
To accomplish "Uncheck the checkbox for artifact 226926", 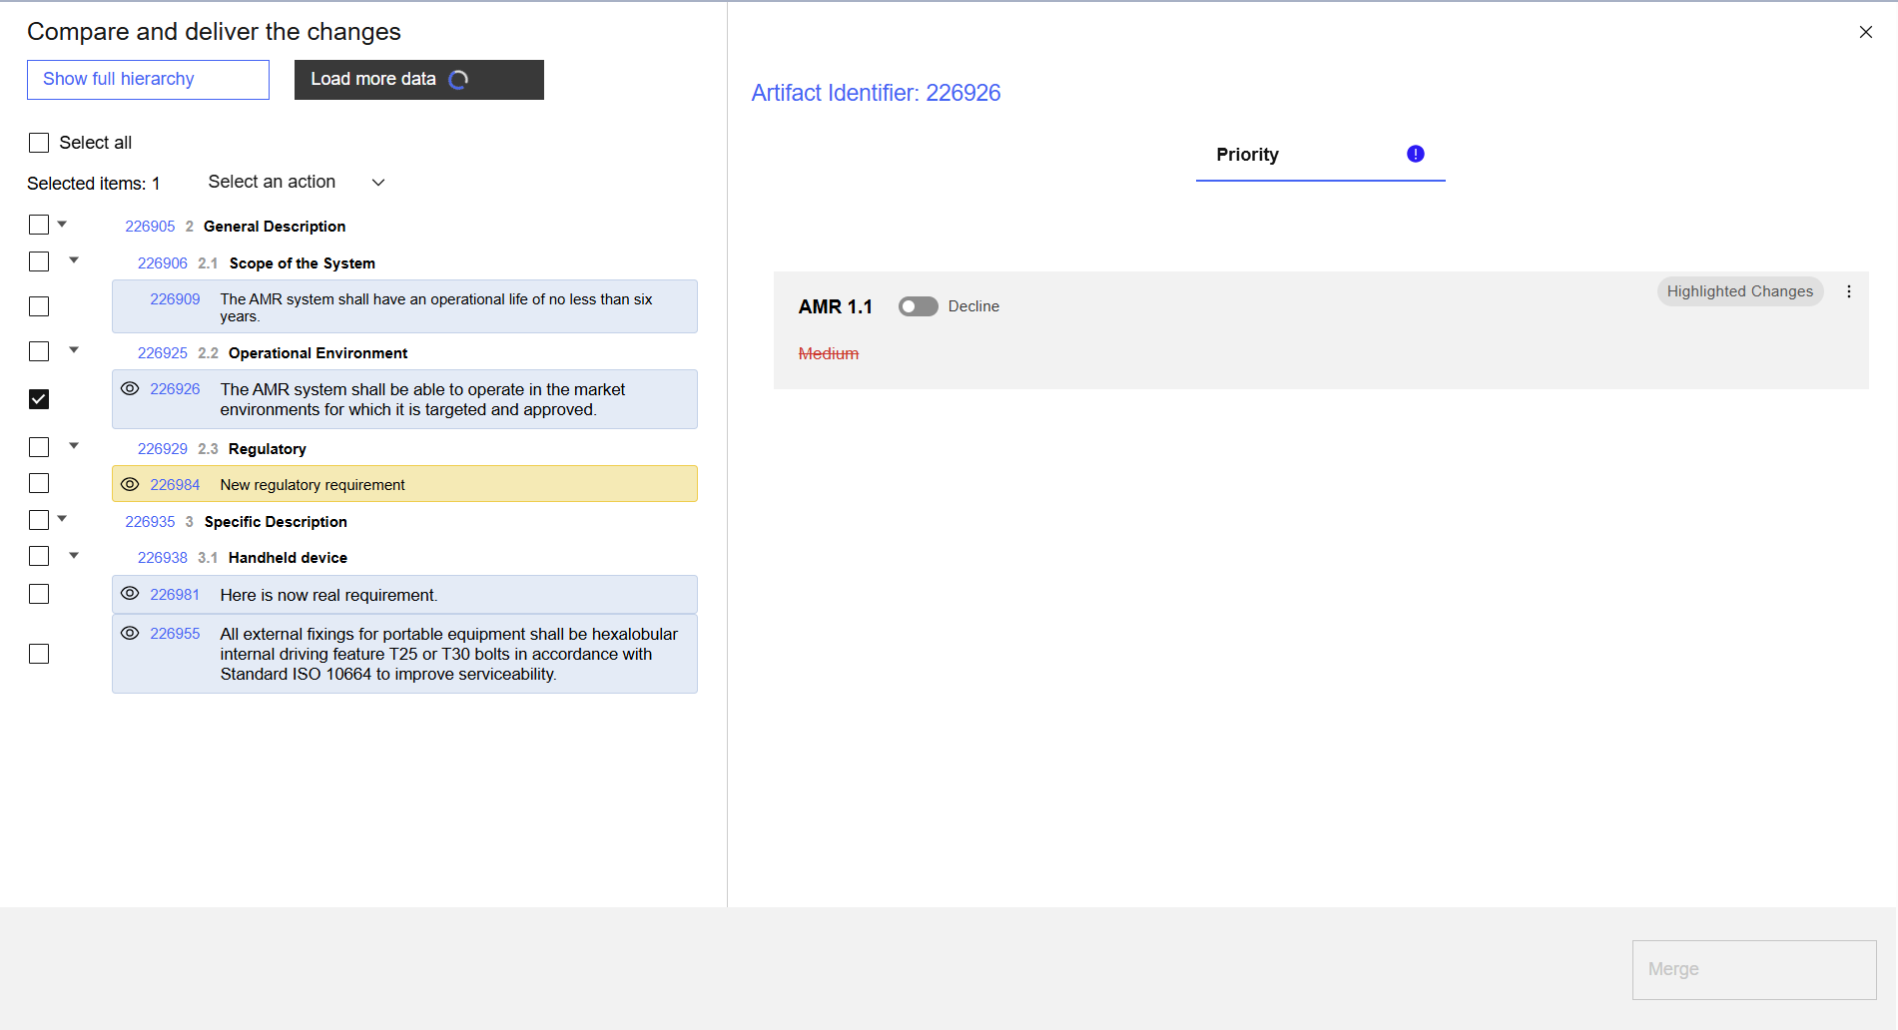I will pyautogui.click(x=39, y=399).
